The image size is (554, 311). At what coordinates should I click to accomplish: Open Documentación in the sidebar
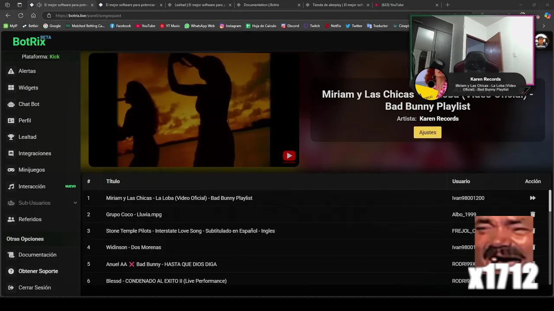coord(37,255)
